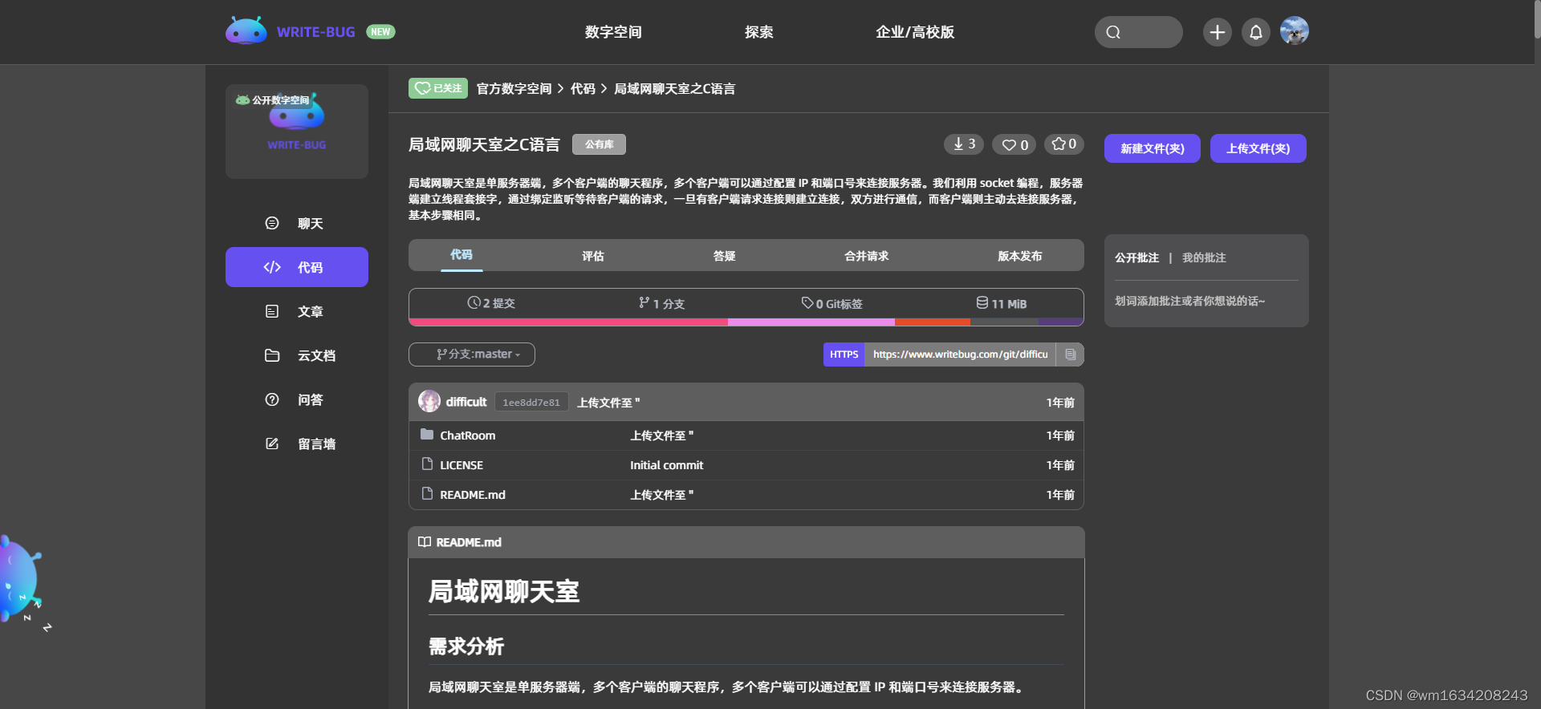
Task: Open 留言墙 in the sidebar
Action: coord(297,444)
